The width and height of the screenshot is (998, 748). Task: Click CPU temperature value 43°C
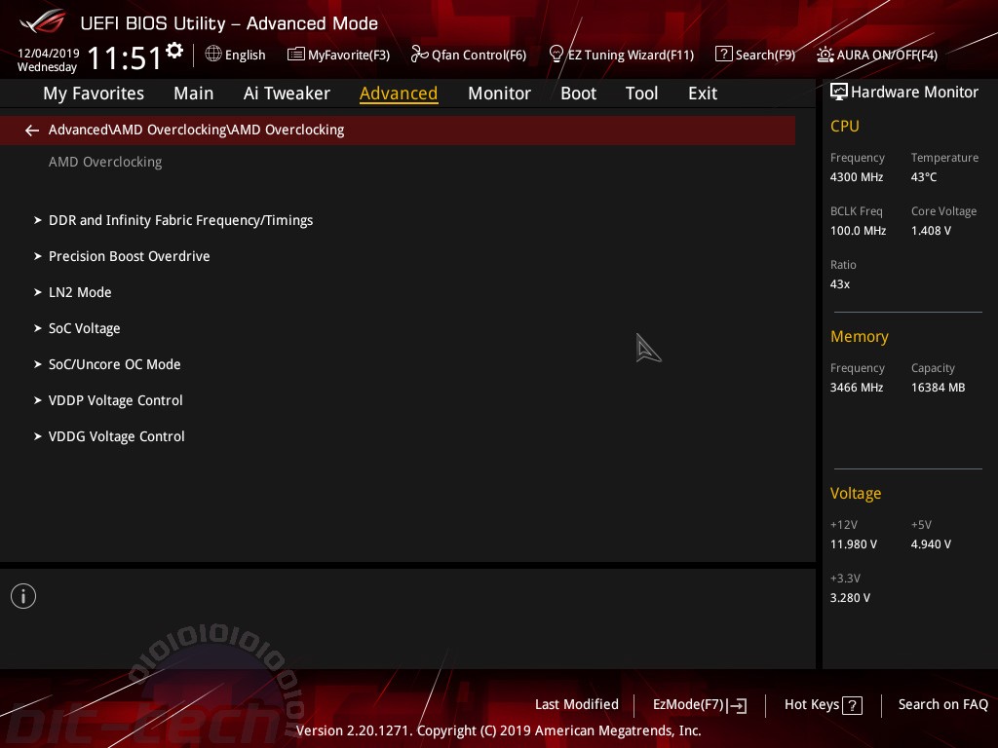[924, 177]
